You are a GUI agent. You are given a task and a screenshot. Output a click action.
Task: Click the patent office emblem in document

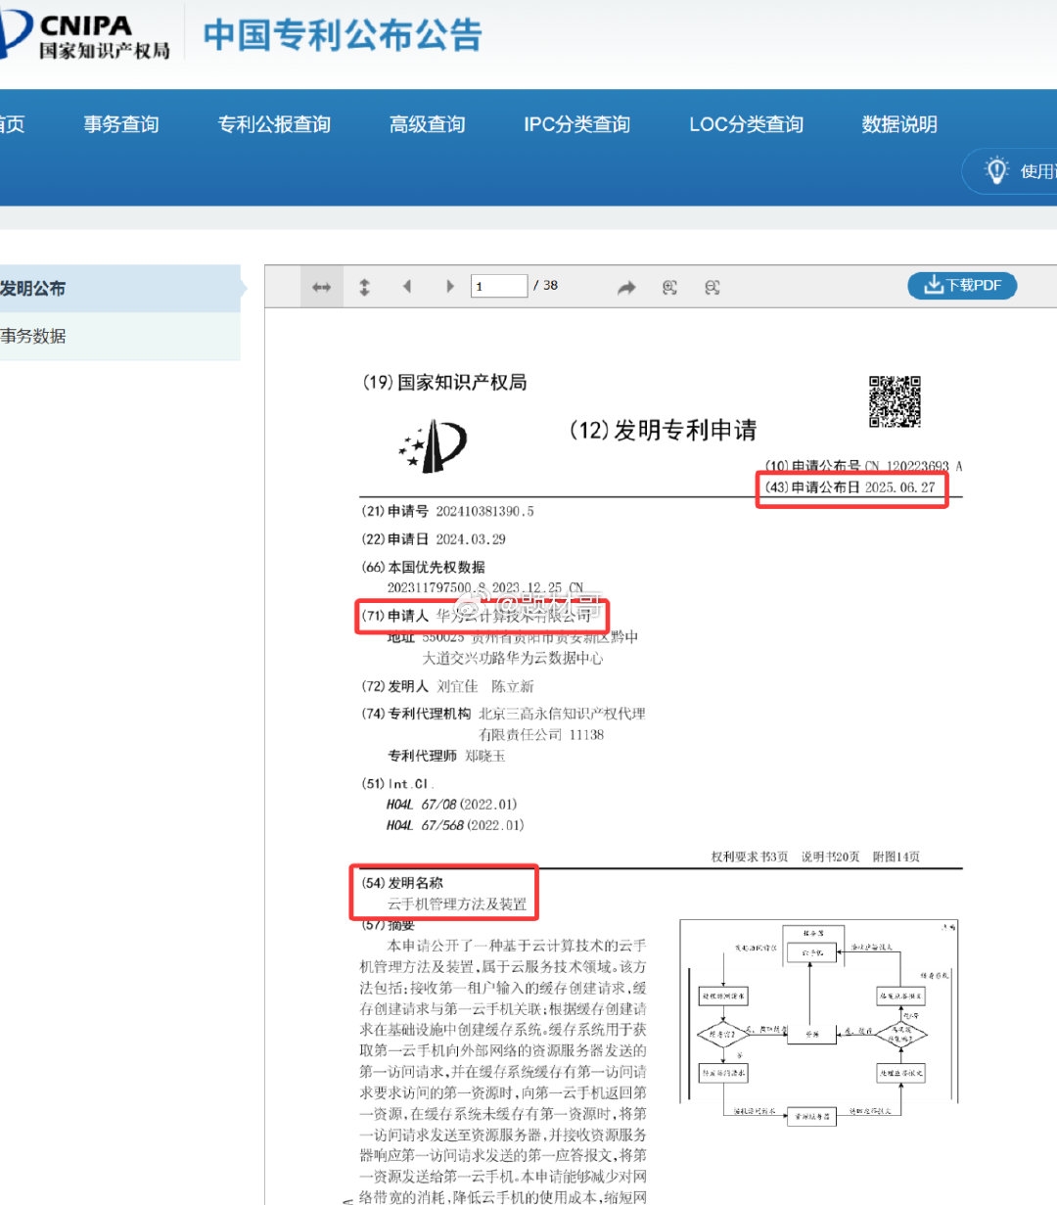coord(432,446)
